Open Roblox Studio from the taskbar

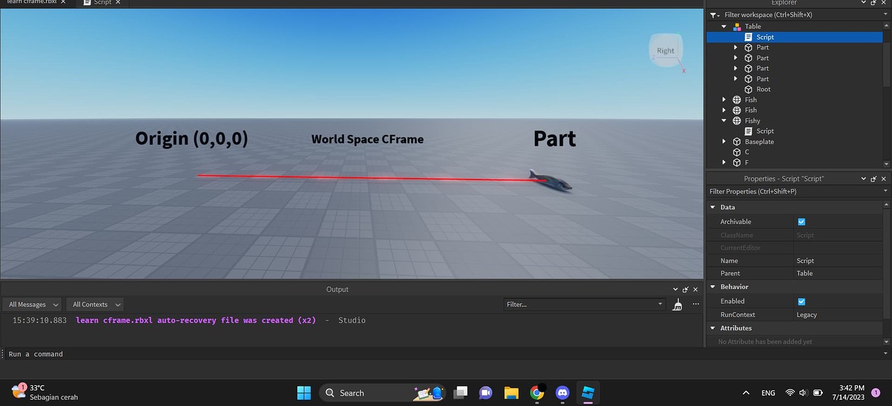[588, 392]
